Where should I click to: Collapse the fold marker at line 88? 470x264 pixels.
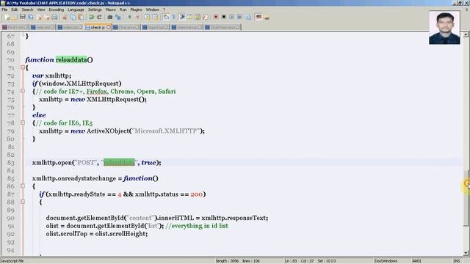coord(23,202)
